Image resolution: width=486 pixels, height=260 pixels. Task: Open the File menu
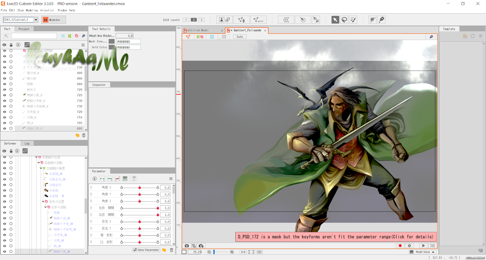click(4, 10)
